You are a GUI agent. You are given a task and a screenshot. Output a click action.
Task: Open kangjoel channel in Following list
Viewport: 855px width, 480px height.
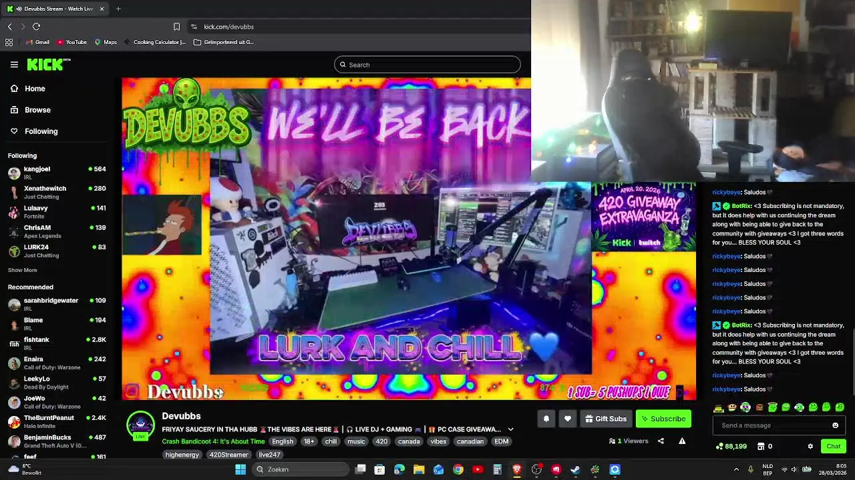(57, 173)
